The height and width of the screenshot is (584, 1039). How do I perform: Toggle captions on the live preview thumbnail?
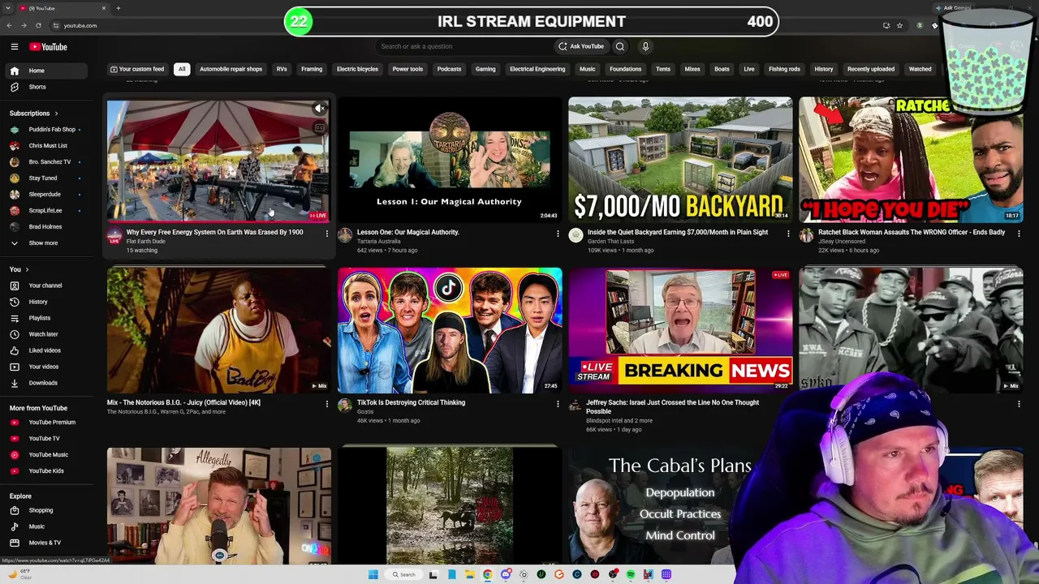320,127
